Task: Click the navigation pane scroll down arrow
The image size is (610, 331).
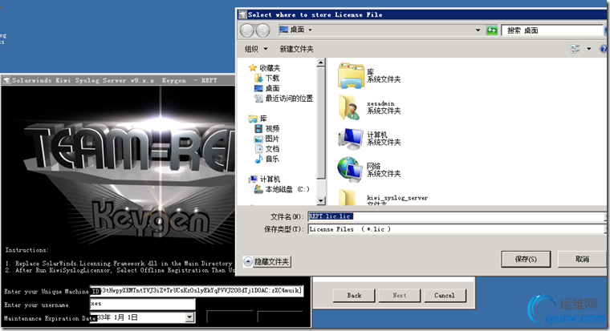Action: (321, 201)
